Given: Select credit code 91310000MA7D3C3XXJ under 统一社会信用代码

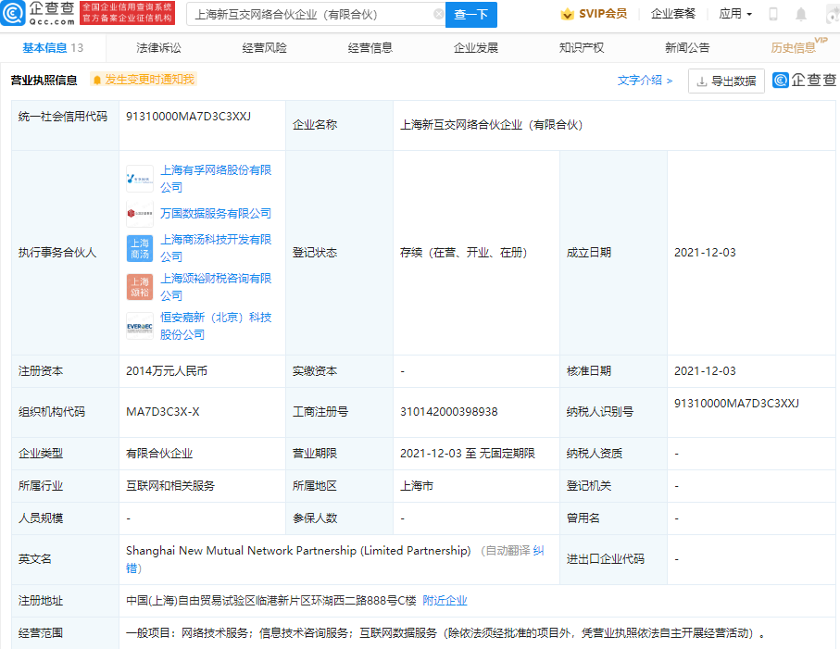Looking at the screenshot, I should (x=188, y=117).
